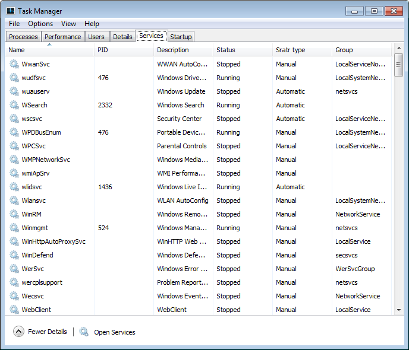This screenshot has height=350, width=409.
Task: Select the WSearch service name
Action: coord(34,105)
